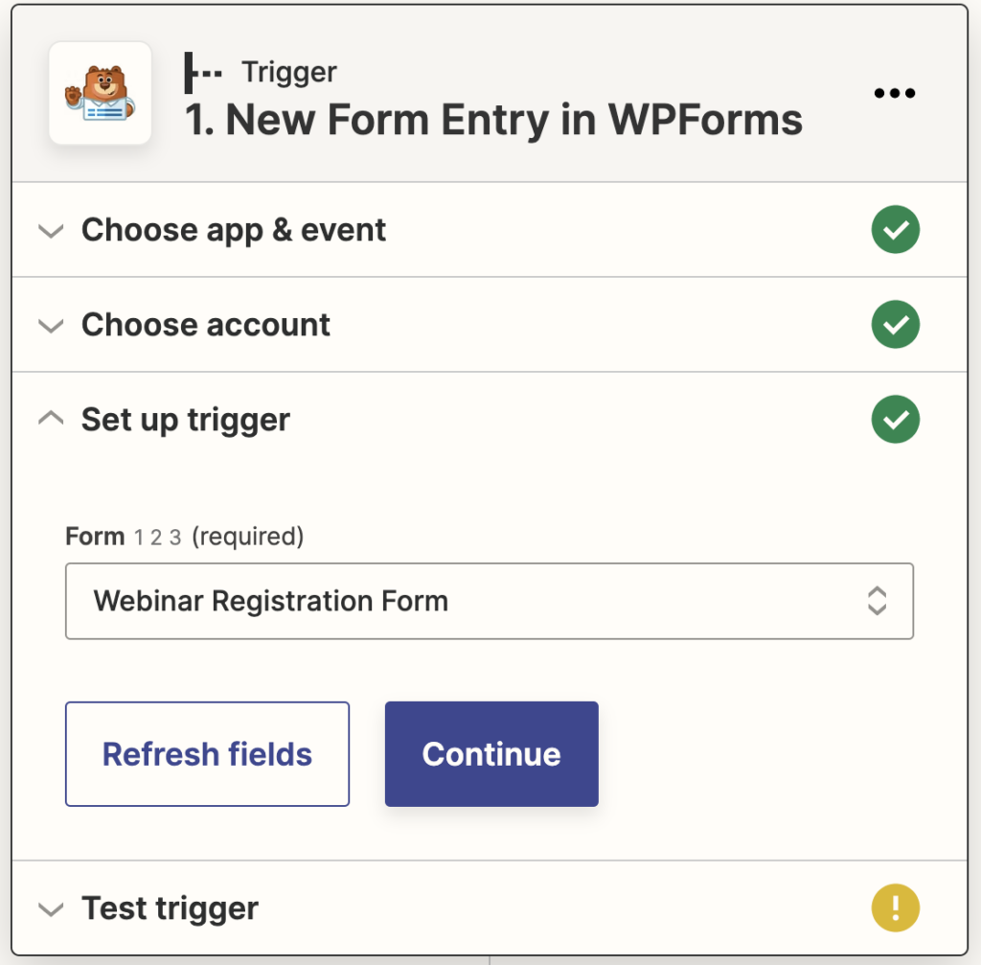Viewport: 981px width, 965px height.
Task: Click the green checkmark next to Choose app & event
Action: click(895, 229)
